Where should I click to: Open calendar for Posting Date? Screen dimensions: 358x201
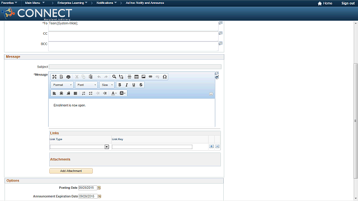(99, 188)
